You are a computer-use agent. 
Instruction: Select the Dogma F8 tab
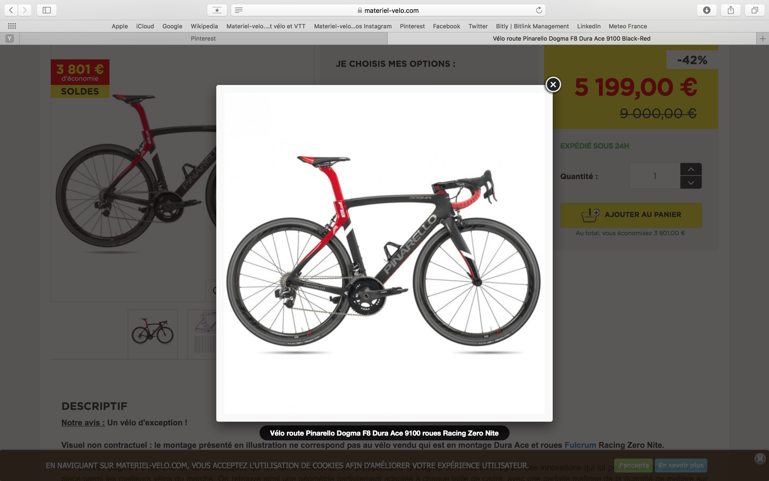pos(571,38)
